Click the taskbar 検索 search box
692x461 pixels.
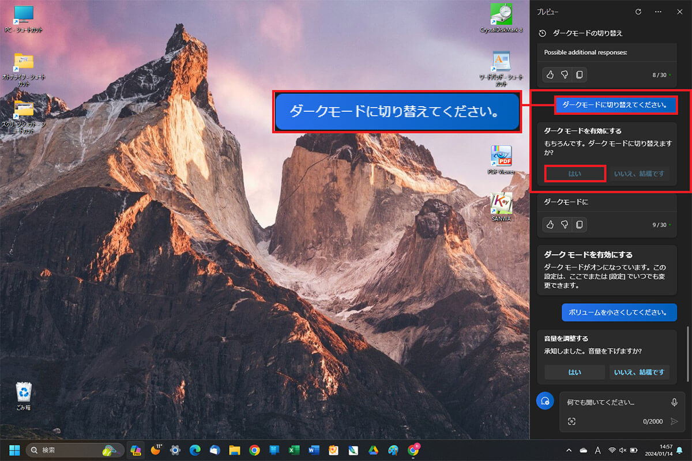click(x=74, y=450)
